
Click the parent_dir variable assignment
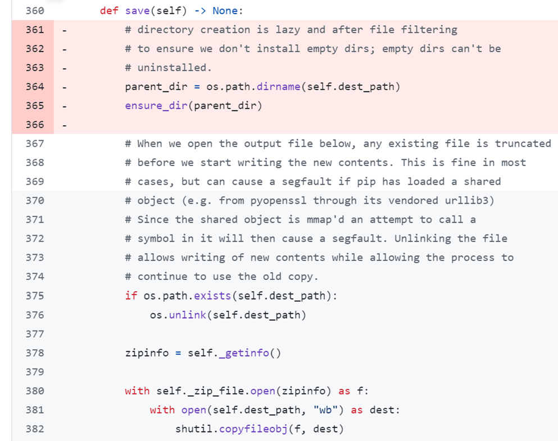pos(156,87)
